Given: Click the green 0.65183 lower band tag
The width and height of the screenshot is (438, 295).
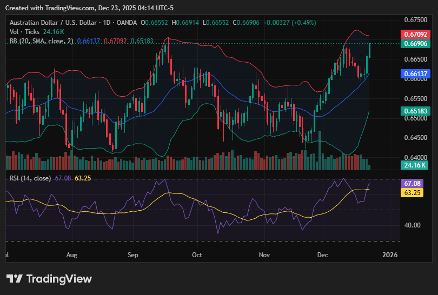Looking at the screenshot, I should 413,111.
